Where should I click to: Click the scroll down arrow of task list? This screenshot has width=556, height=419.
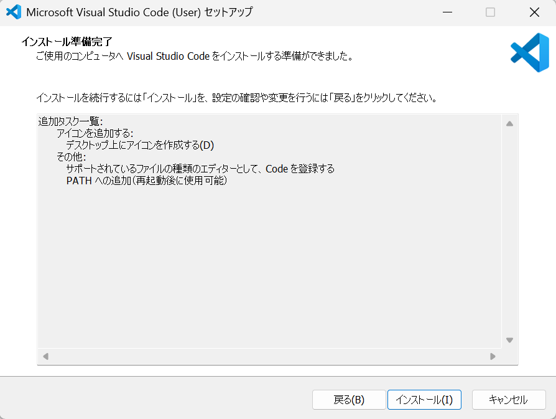click(x=509, y=340)
